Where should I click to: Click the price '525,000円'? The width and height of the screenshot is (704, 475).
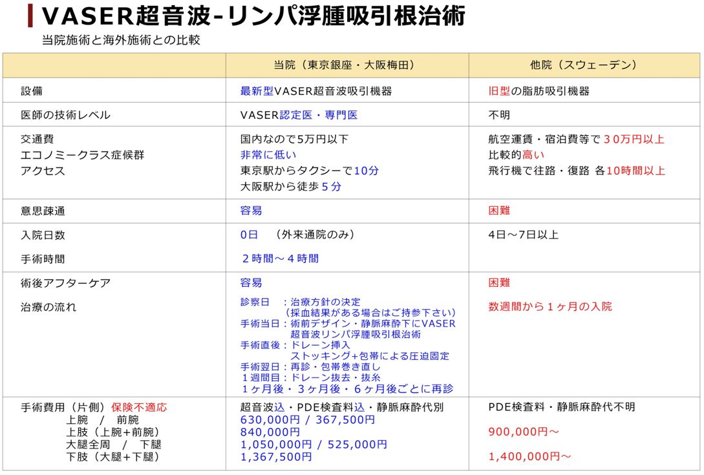pyautogui.click(x=357, y=445)
